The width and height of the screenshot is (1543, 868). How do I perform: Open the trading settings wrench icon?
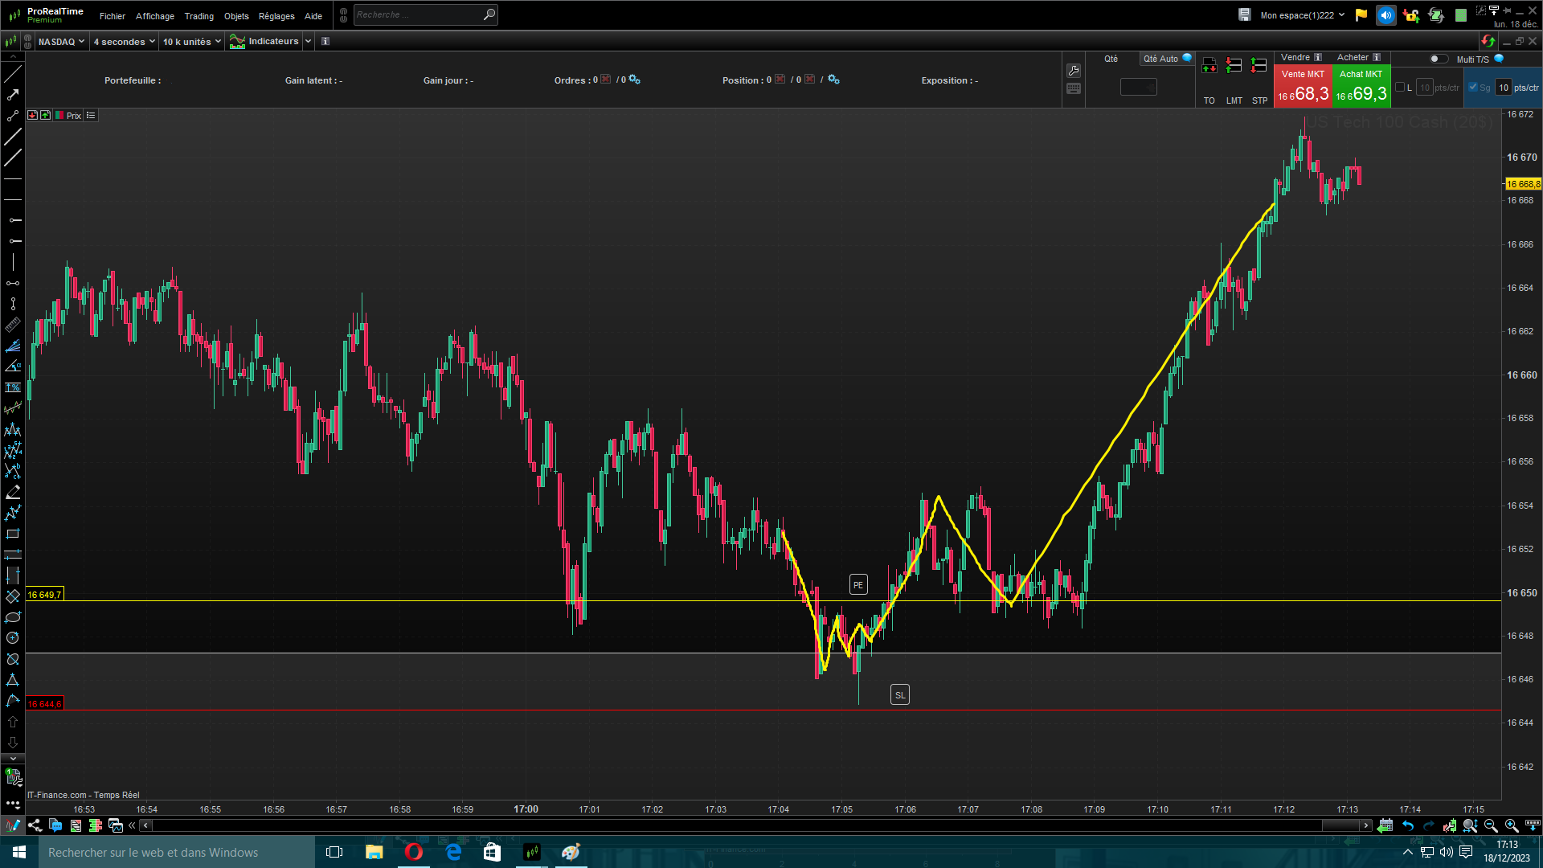[x=1074, y=71]
